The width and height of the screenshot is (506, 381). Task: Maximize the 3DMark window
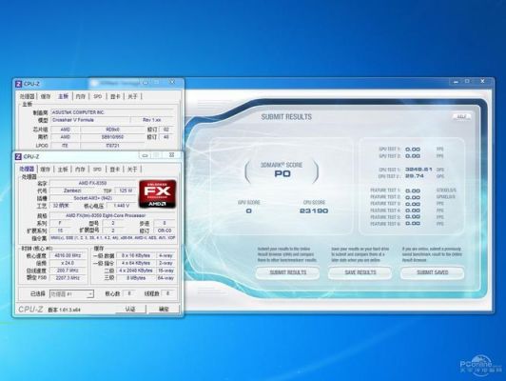467,82
